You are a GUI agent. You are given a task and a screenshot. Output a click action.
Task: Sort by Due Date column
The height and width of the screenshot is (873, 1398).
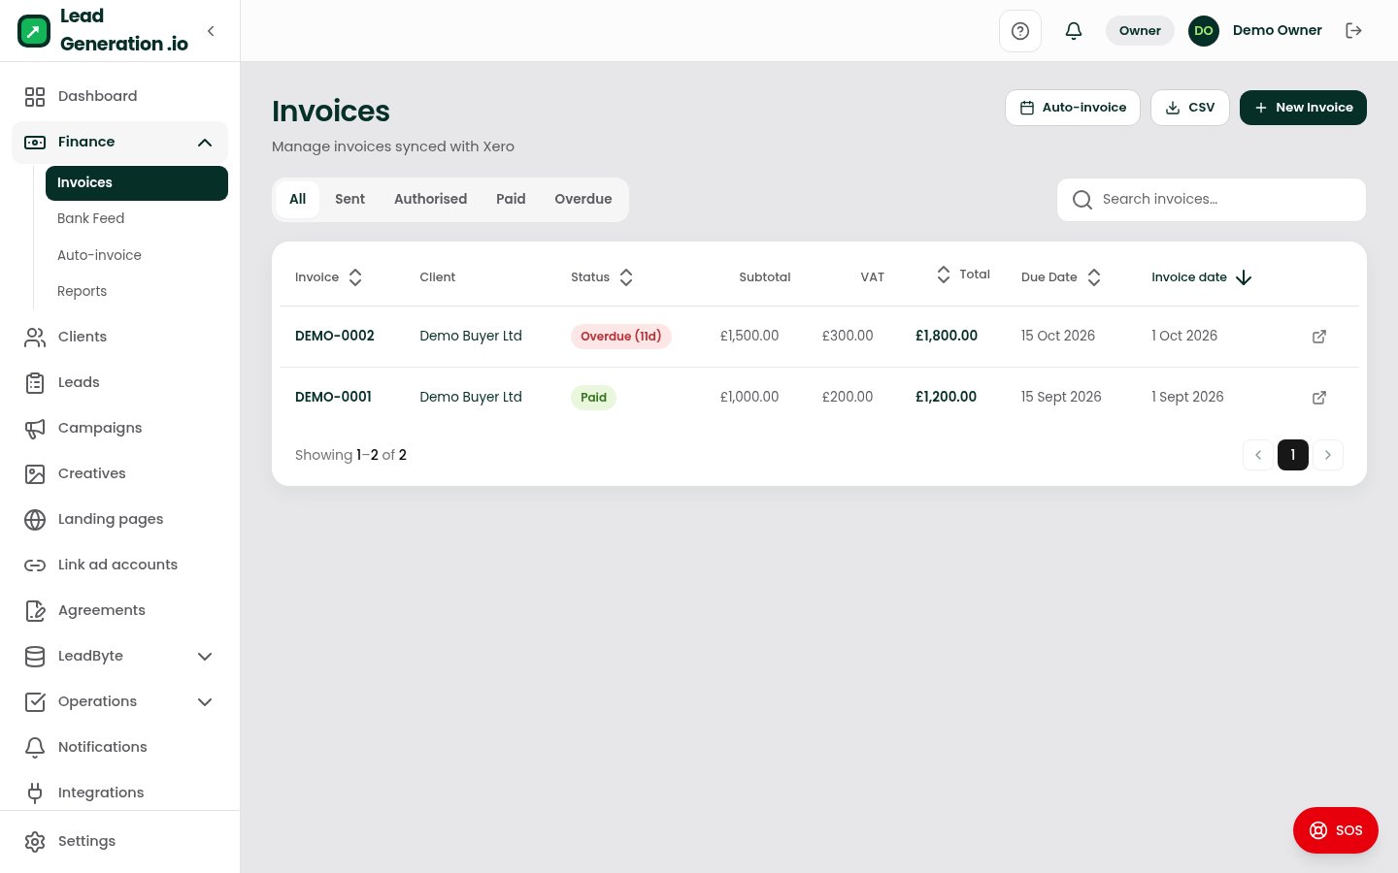1061,277
